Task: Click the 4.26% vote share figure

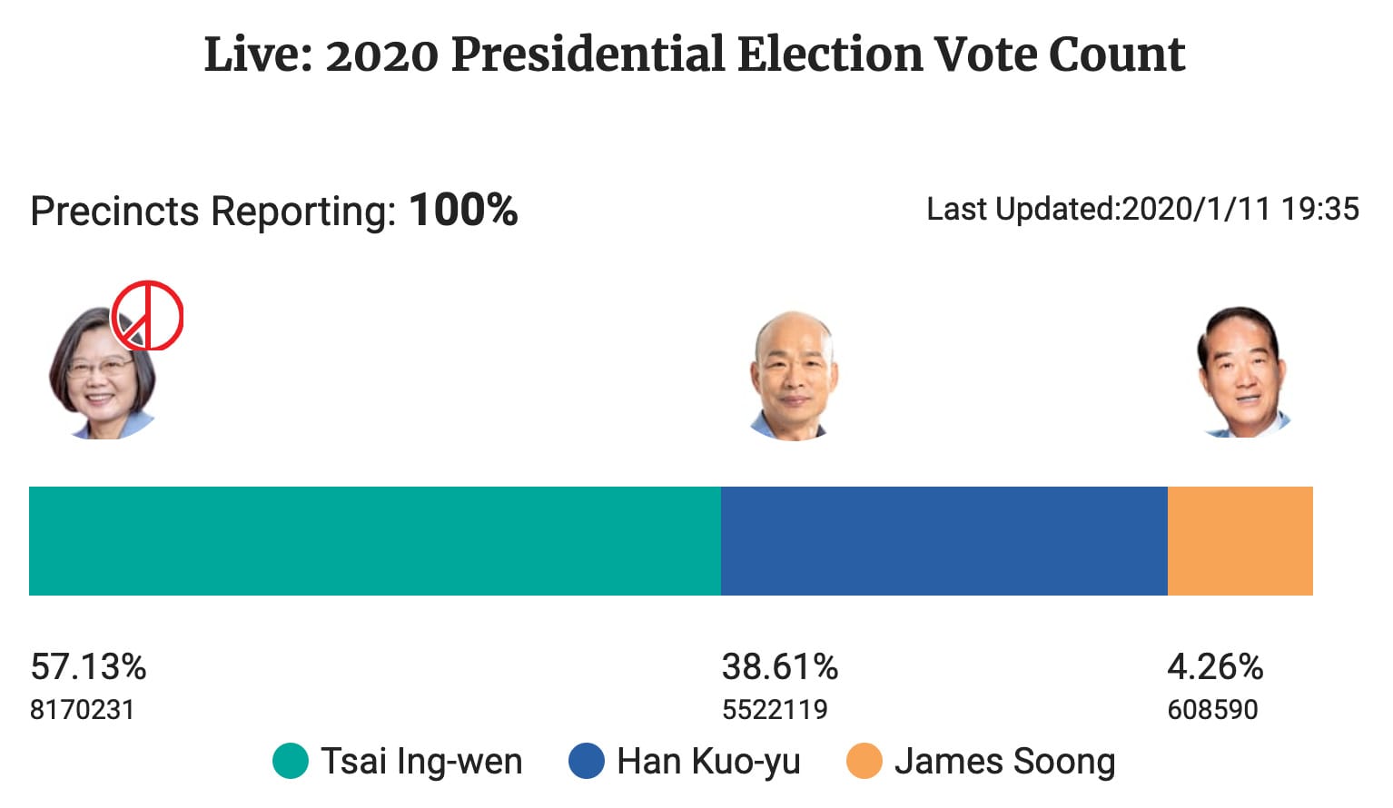Action: point(1214,666)
